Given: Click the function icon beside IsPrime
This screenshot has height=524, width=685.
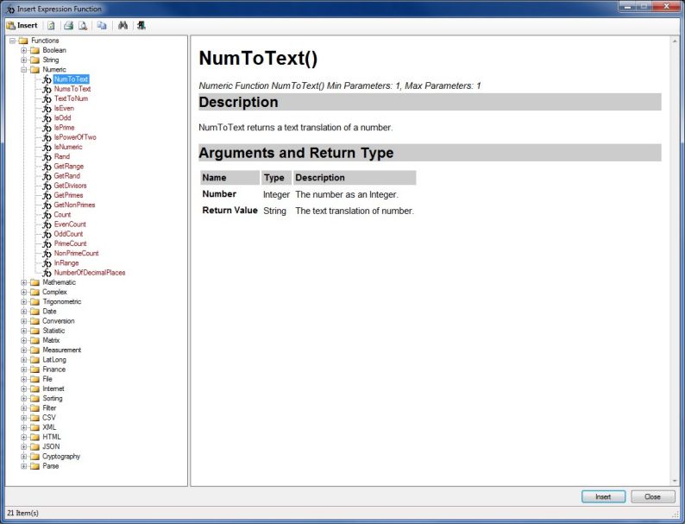Looking at the screenshot, I should 47,128.
